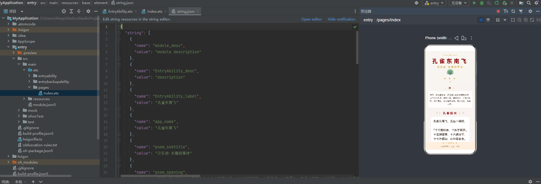Screen dimensions: 541x184
Task: Toggle inspector eye mode in previewer
Action: tap(481, 20)
